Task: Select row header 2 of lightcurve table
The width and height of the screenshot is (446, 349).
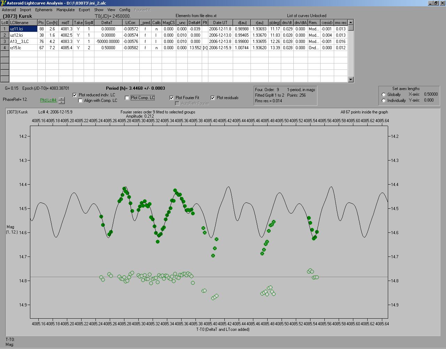Action: 5,35
